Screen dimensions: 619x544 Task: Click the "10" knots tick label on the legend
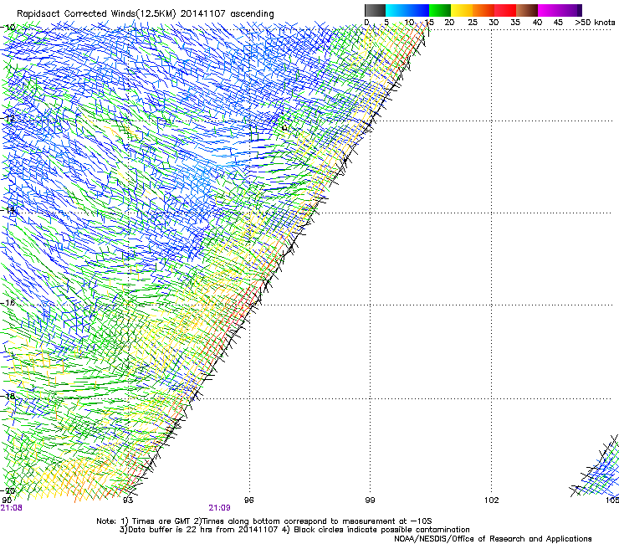tap(408, 23)
